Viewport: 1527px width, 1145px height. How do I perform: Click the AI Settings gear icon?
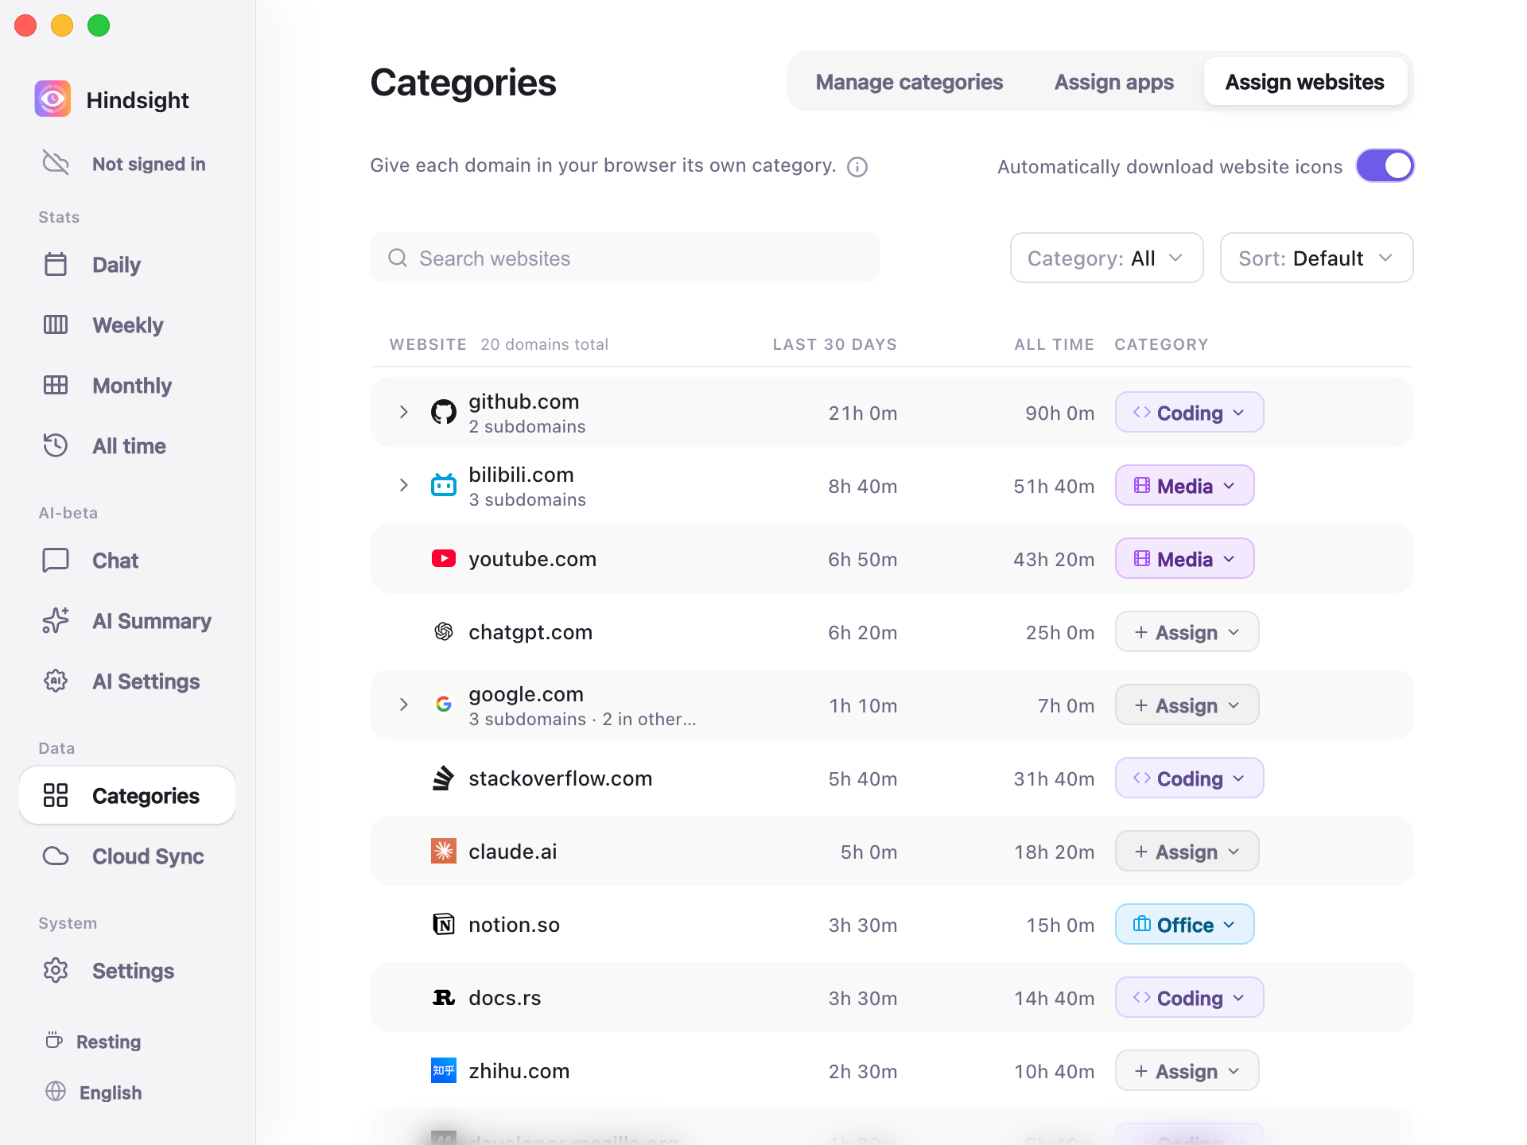[56, 681]
